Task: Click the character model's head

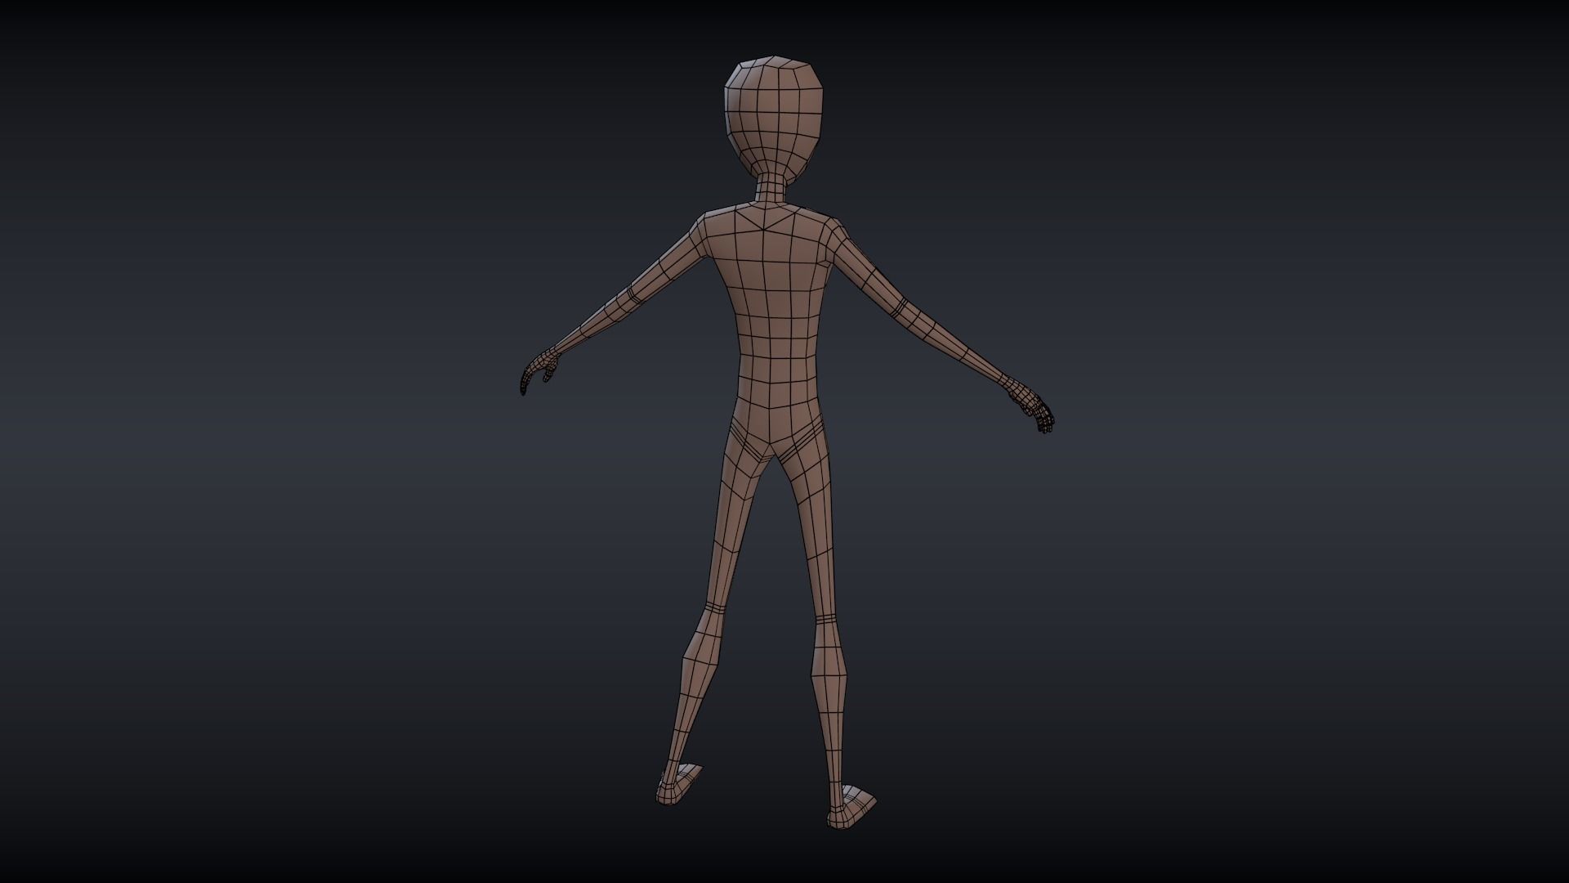Action: pos(773,118)
